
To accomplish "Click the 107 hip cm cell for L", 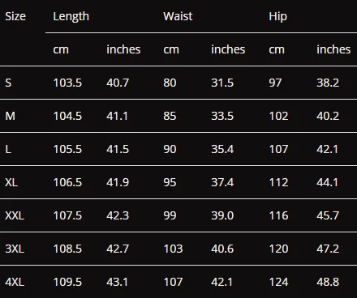I will (x=278, y=149).
